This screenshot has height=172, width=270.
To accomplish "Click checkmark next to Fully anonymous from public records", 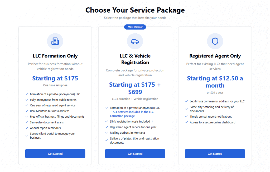I will 27,100.
